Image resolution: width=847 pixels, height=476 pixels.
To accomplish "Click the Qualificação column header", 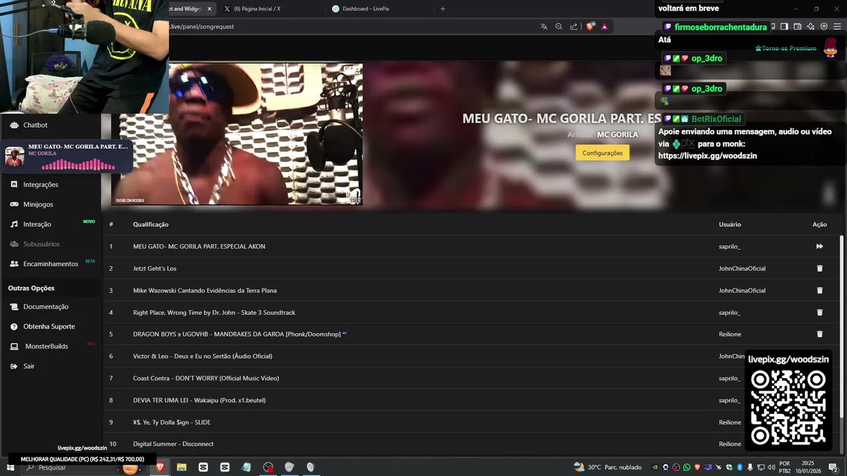I will point(151,224).
